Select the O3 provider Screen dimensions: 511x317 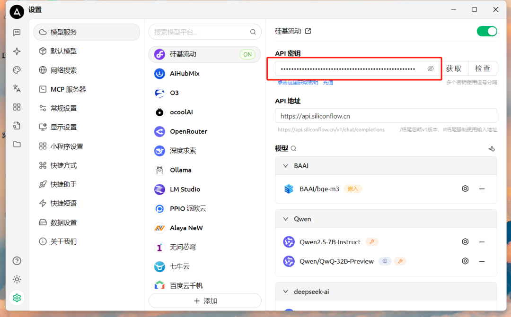pyautogui.click(x=205, y=93)
